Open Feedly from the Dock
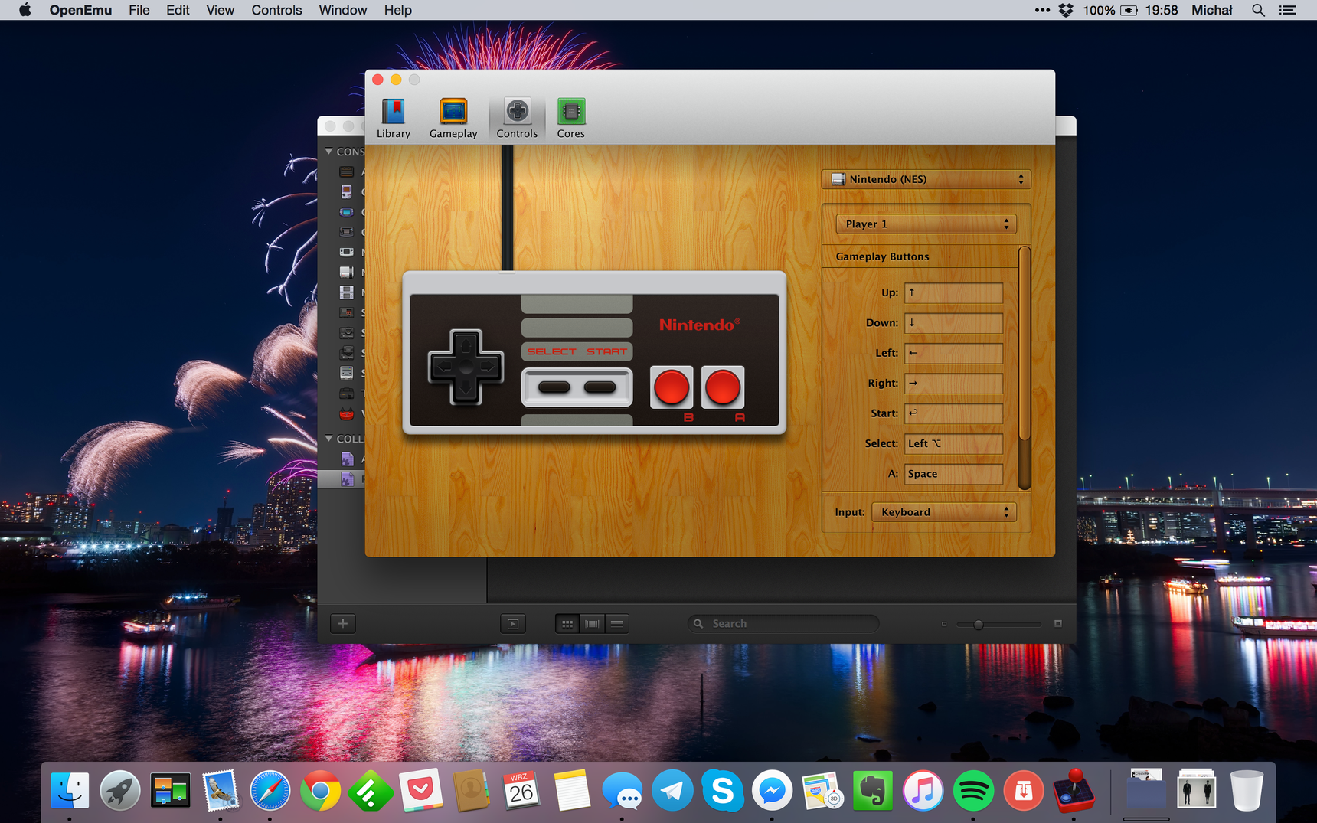Screen dimensions: 1317x823 point(371,791)
